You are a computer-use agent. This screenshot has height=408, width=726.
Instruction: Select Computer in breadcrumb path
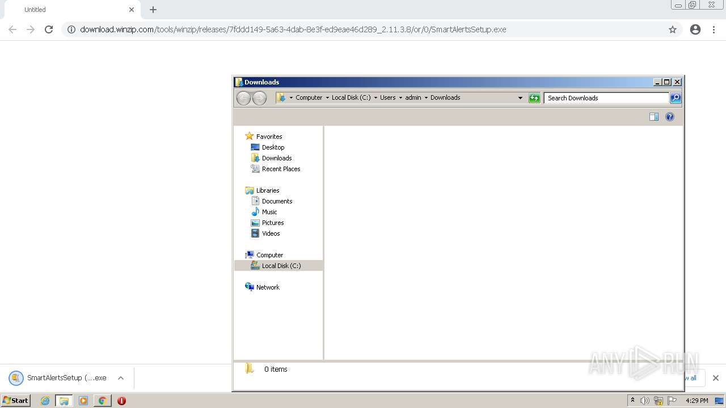(309, 97)
